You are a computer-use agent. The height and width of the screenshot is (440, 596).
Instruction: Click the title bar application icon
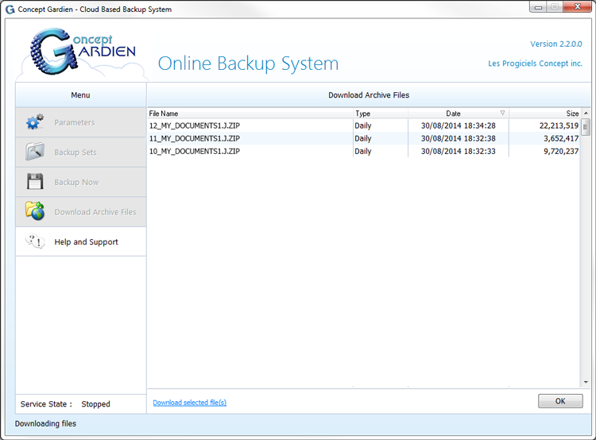point(10,10)
